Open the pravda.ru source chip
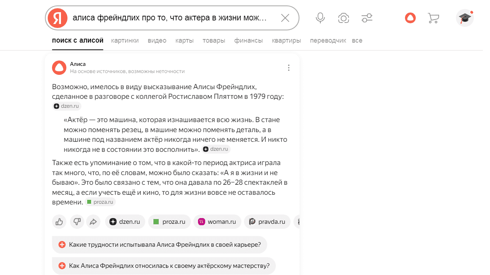This screenshot has width=490, height=275. click(267, 222)
